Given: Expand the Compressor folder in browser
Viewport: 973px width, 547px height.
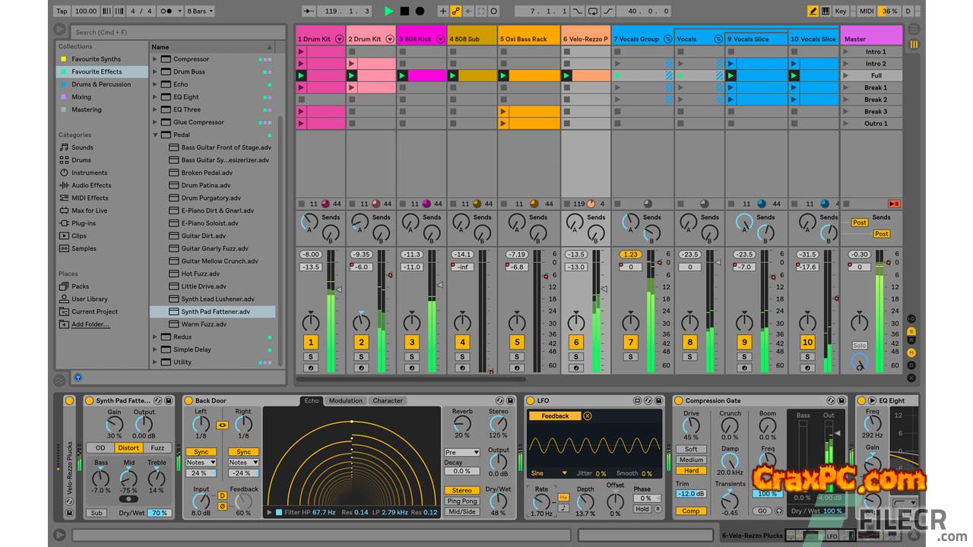Looking at the screenshot, I should pyautogui.click(x=156, y=59).
